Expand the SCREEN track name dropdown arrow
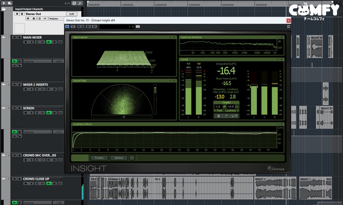Viewport: 343px width, 205px height. (x=61, y=108)
